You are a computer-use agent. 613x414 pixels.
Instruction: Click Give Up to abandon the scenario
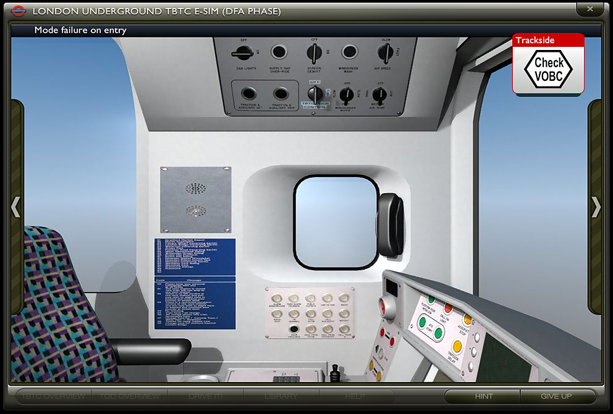pyautogui.click(x=558, y=396)
